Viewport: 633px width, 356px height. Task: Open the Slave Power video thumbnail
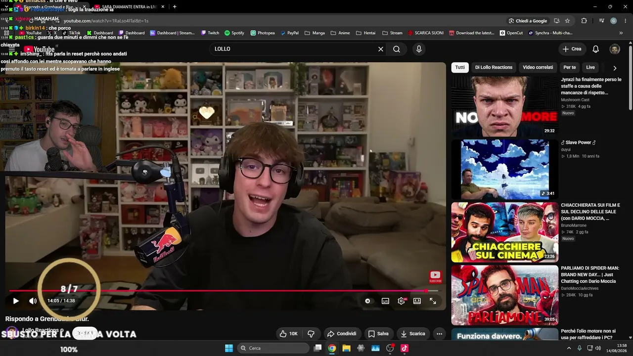(504, 169)
